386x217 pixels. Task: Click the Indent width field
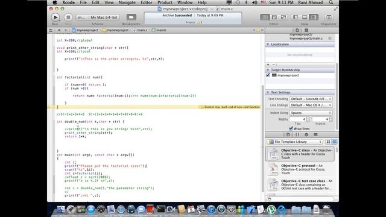click(320, 119)
